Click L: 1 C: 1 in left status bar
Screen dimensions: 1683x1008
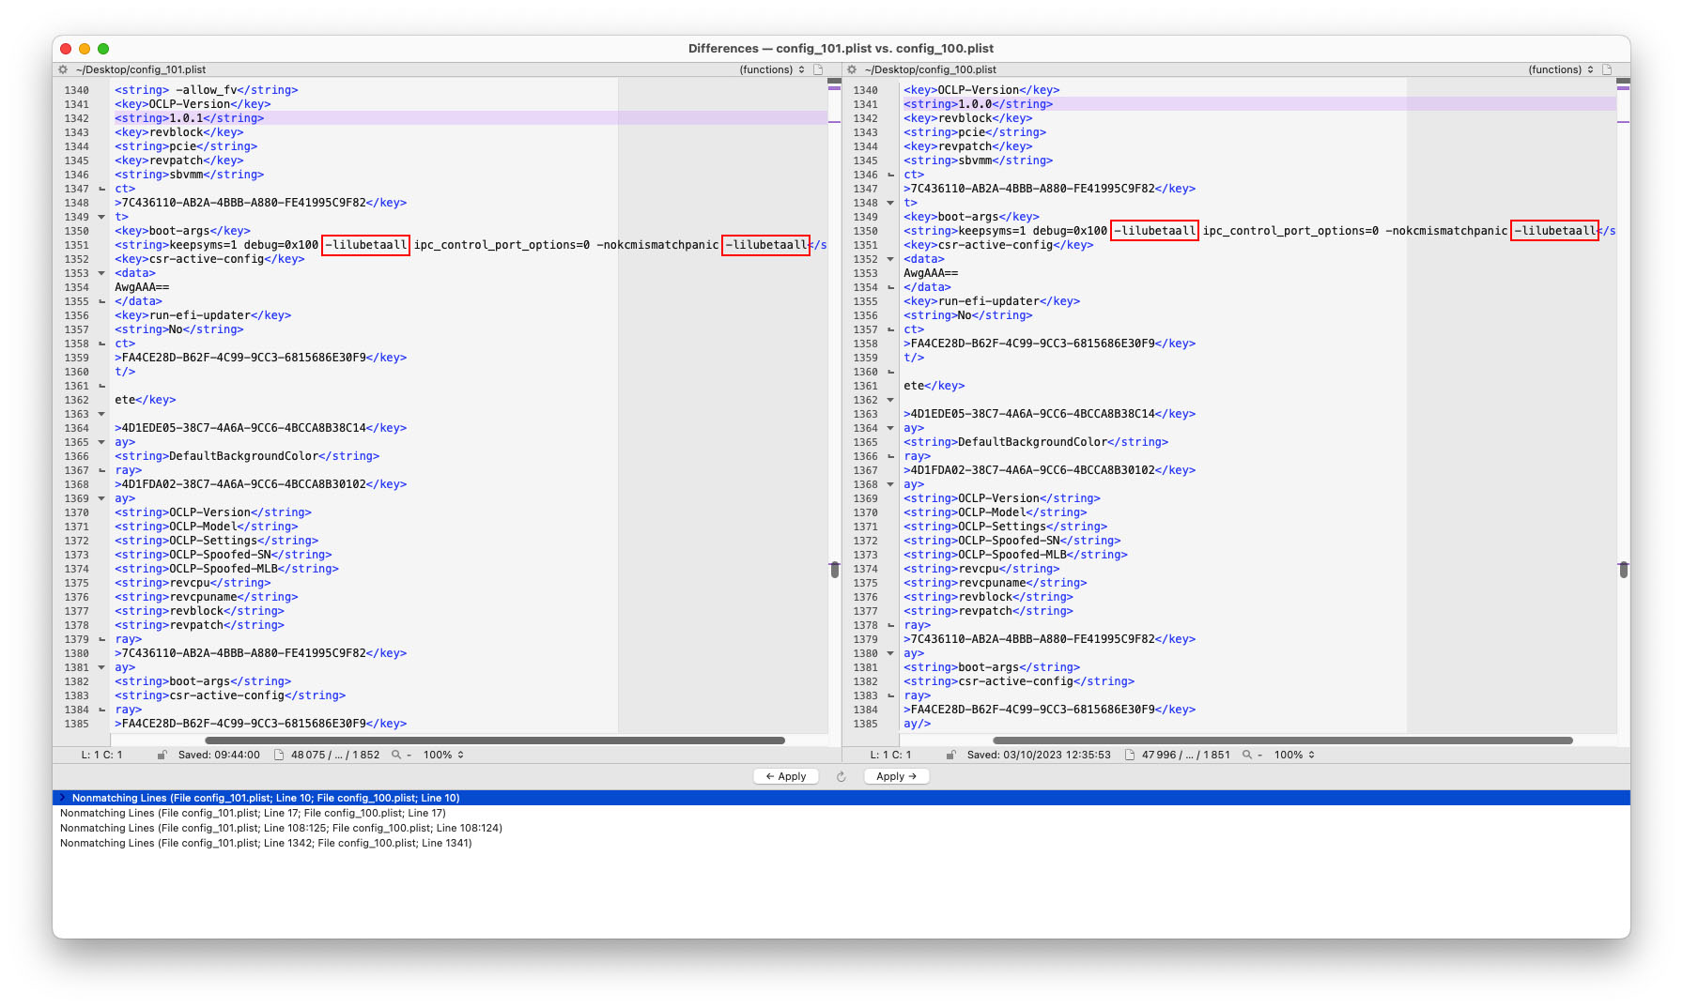(101, 755)
